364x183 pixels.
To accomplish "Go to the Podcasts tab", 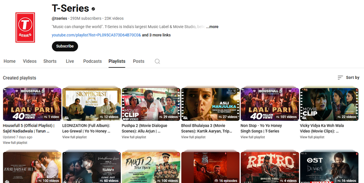I will [x=93, y=61].
